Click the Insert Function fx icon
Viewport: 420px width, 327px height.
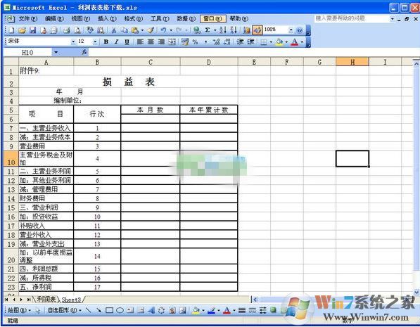click(x=84, y=52)
